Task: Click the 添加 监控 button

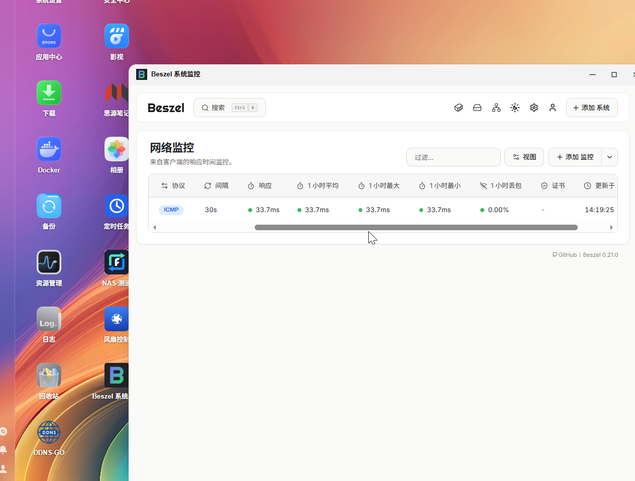Action: pyautogui.click(x=575, y=157)
